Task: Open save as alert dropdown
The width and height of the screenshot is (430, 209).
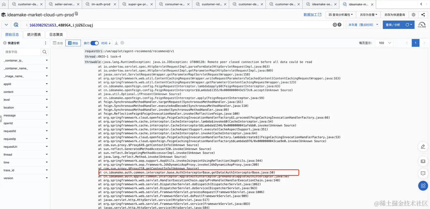Action: [368, 15]
